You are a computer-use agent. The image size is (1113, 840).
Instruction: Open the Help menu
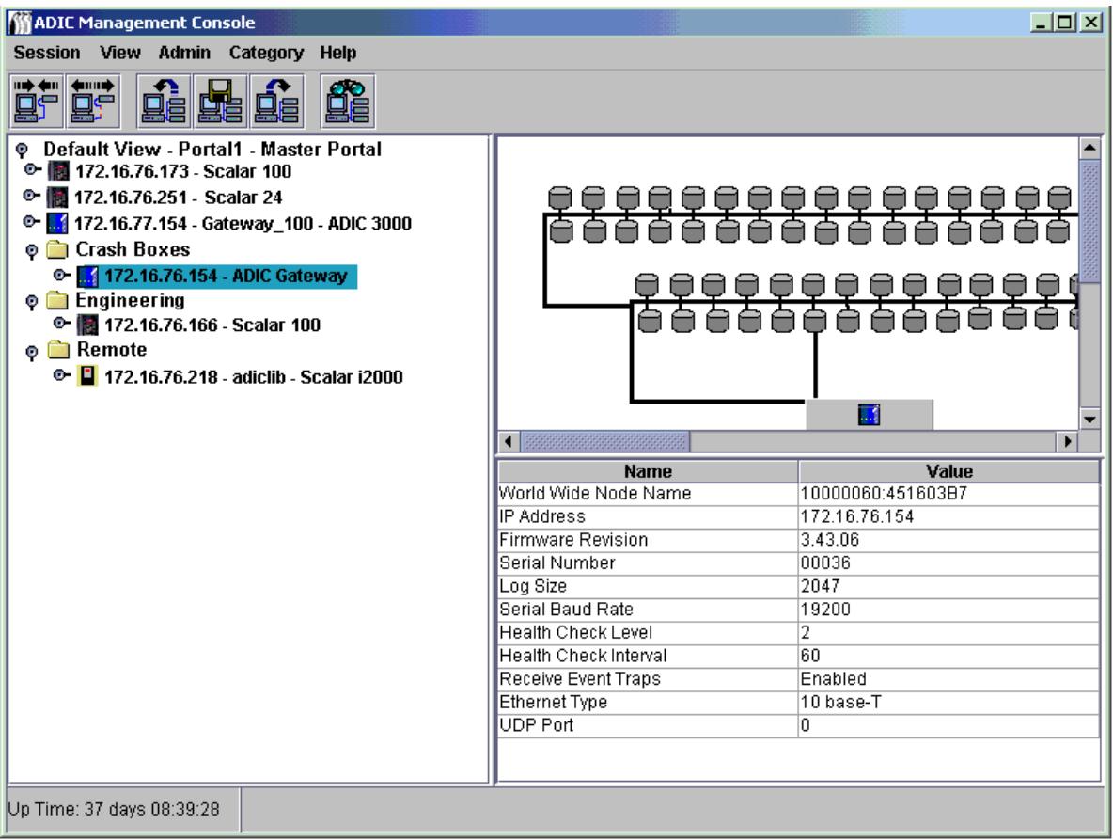click(337, 53)
